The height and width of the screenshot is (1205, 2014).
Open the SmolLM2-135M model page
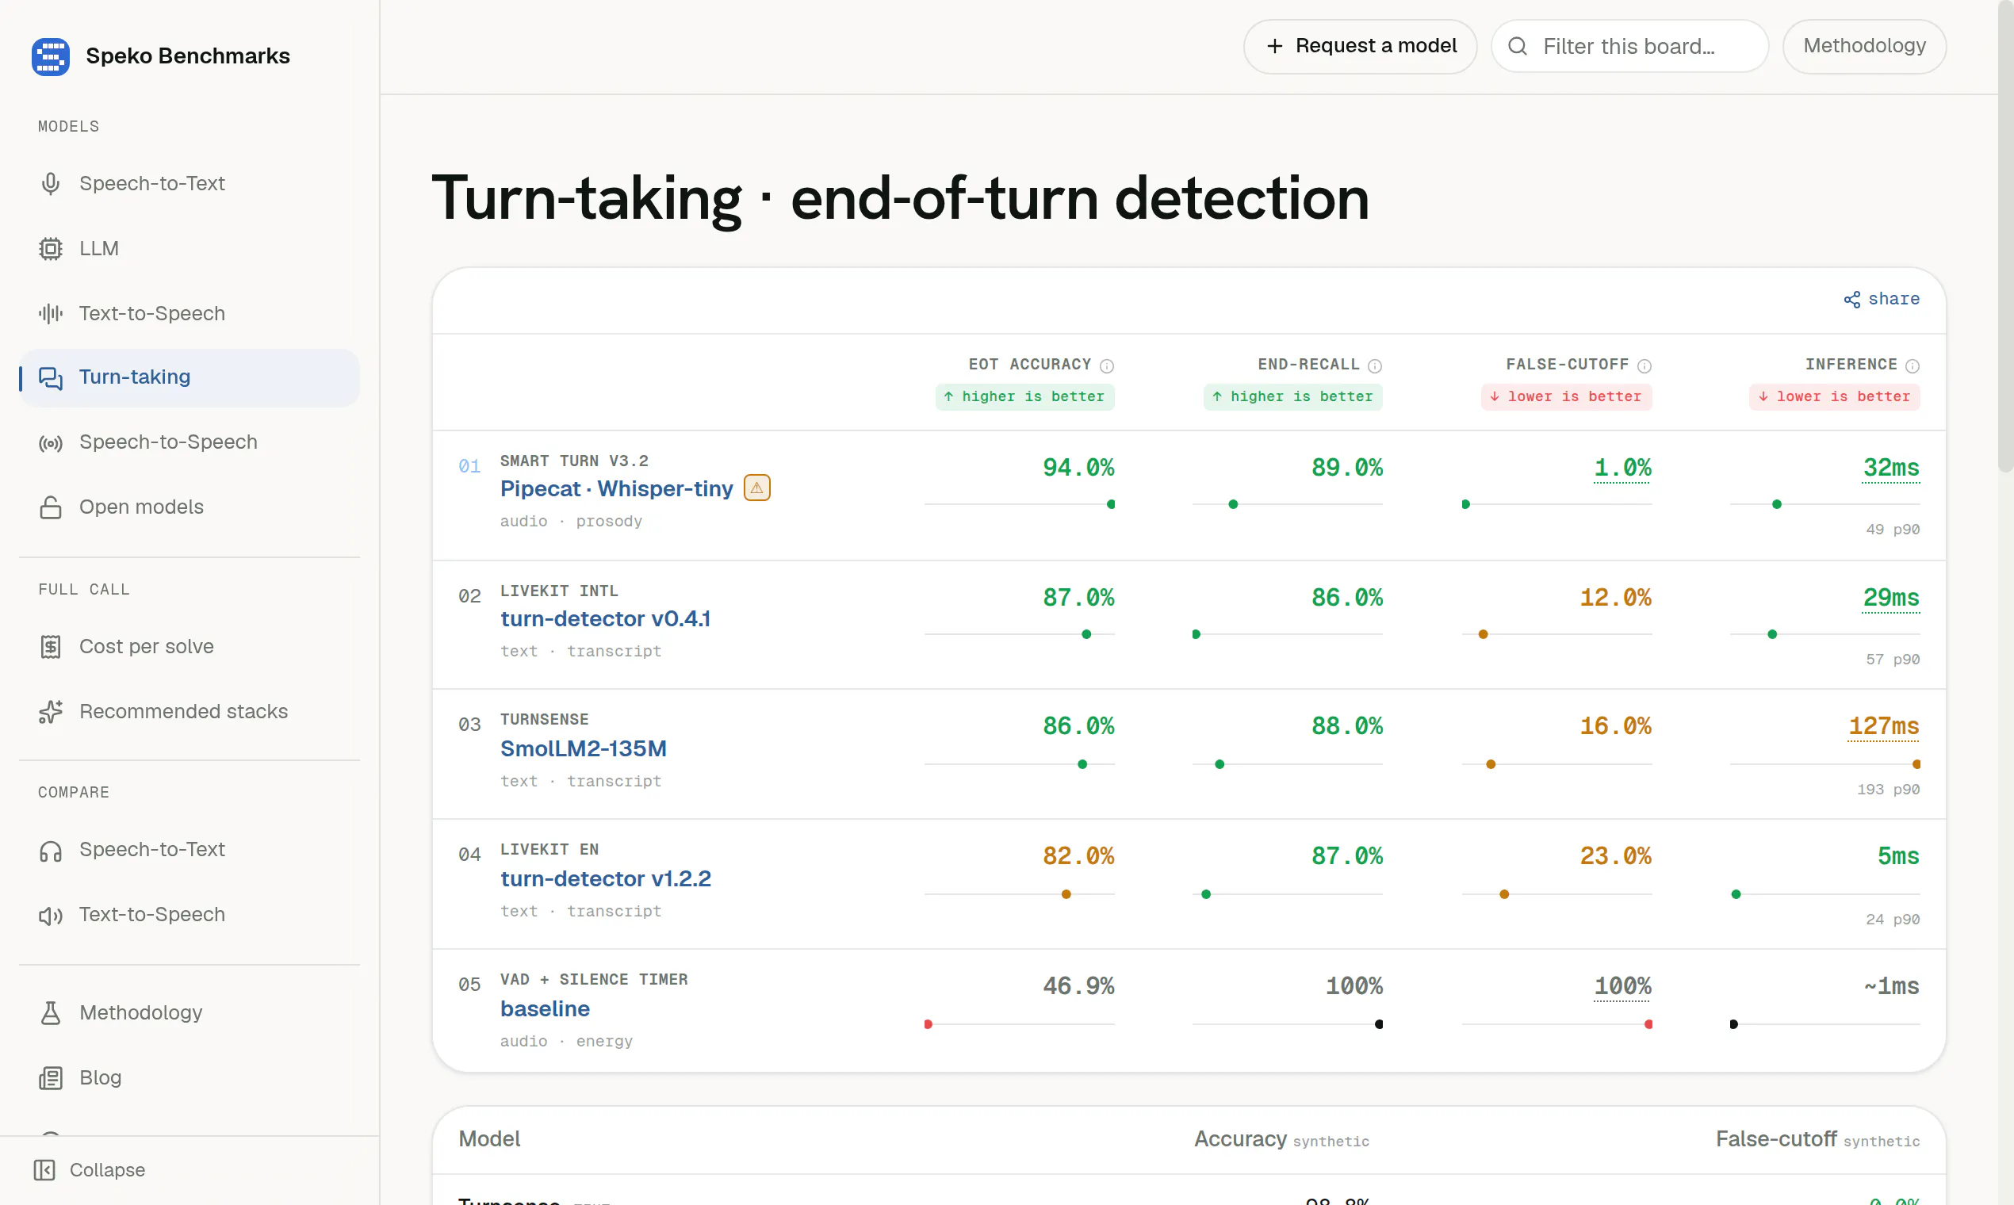[583, 748]
